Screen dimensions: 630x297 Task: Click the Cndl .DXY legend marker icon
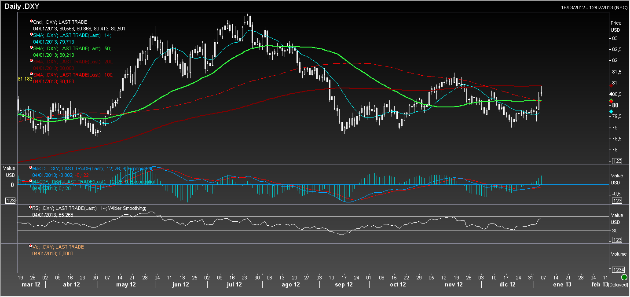(31, 21)
